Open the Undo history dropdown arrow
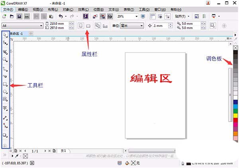This screenshot has height=168, width=239. tap(66, 16)
